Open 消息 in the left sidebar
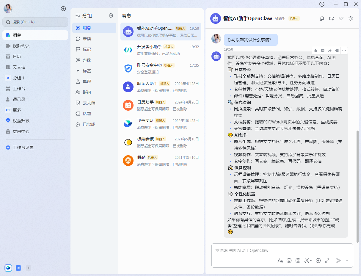Screen dimensions: 361x276 pos(35,35)
